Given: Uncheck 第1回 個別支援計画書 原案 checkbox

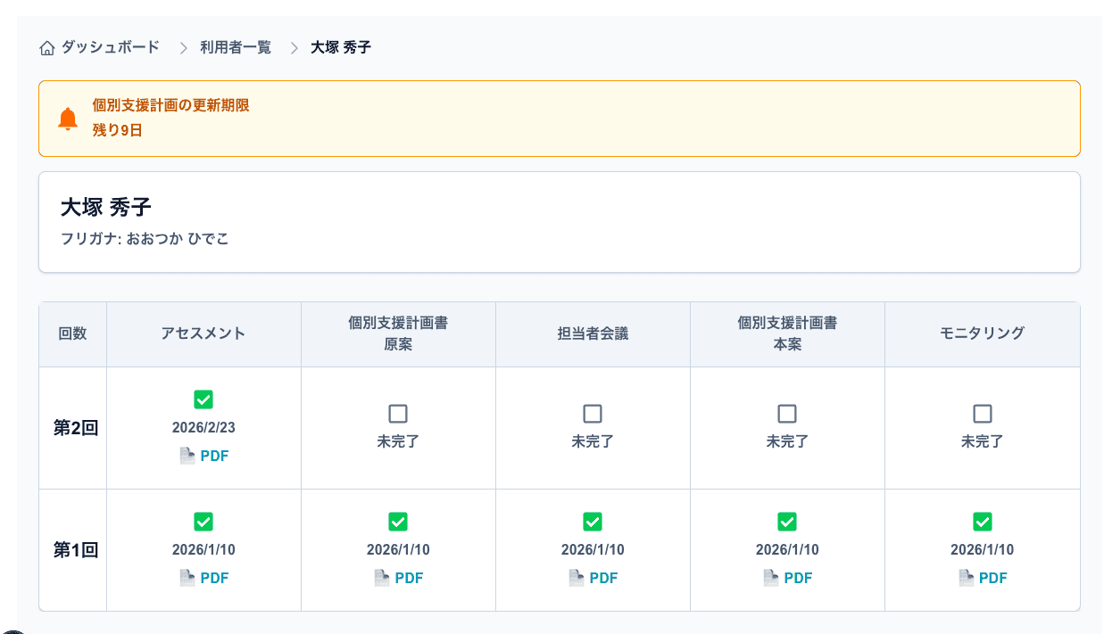Looking at the screenshot, I should click(x=398, y=522).
